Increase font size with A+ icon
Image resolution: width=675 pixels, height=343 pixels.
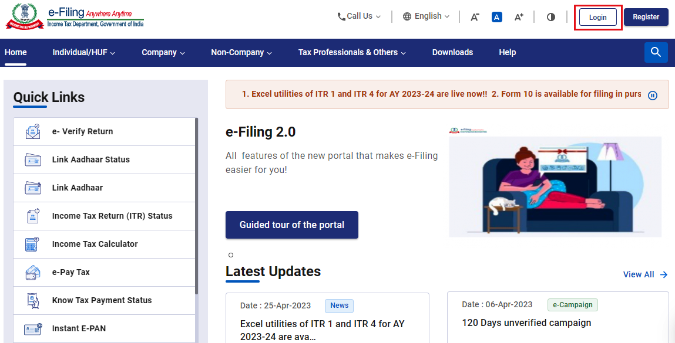coord(519,17)
